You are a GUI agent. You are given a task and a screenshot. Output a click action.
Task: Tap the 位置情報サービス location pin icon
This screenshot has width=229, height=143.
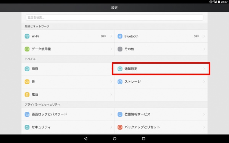click(120, 114)
